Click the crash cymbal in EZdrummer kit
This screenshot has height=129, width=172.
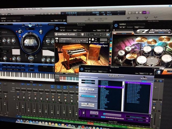point(141,40)
